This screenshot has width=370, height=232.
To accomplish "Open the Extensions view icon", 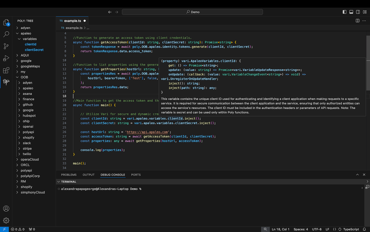I will pos(6,70).
